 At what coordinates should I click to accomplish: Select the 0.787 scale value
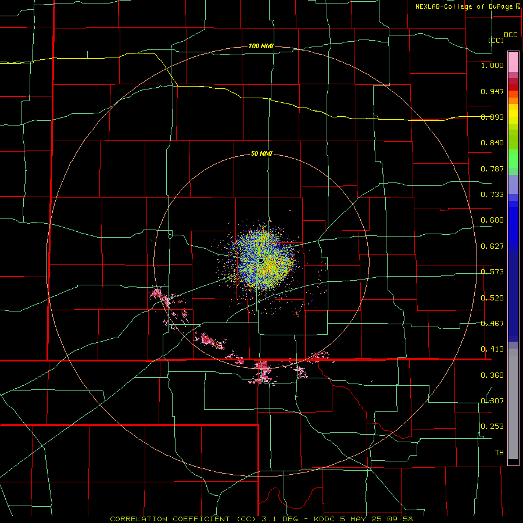[x=492, y=169]
